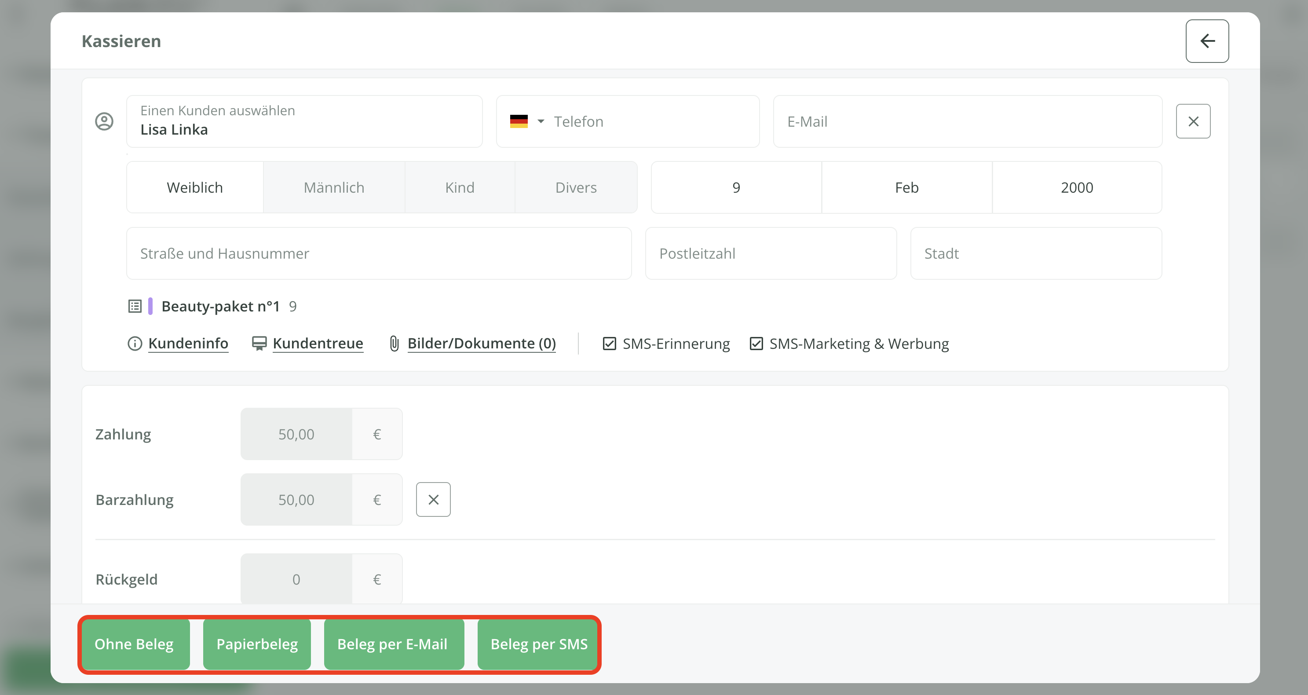Click the back arrow icon
The height and width of the screenshot is (695, 1308).
(x=1207, y=41)
